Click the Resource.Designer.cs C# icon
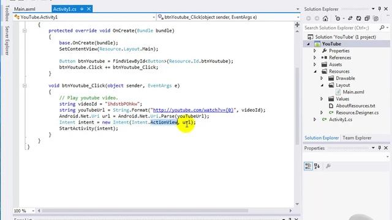The height and width of the screenshot is (220, 392). tap(331, 112)
